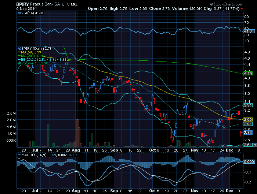Click the 'OTC Mkt.' exchange label
Viewport: 257px width, 194px height.
pos(70,4)
